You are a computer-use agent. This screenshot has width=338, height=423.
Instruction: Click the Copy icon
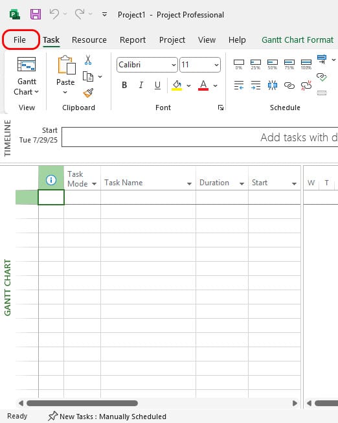pyautogui.click(x=88, y=76)
